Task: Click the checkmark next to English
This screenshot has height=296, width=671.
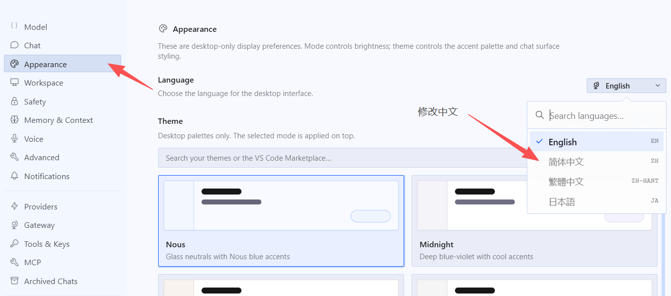Action: [x=539, y=141]
